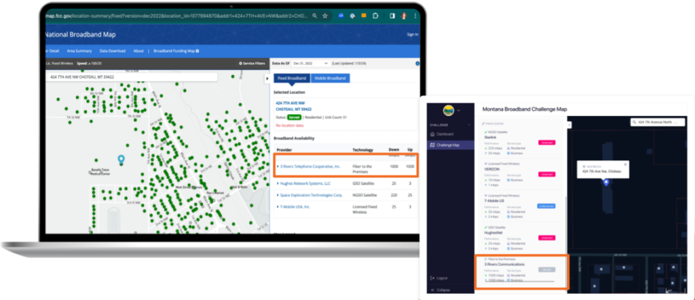
Task: Click the Space Exploration Technologies Corp. link
Action: pyautogui.click(x=311, y=195)
